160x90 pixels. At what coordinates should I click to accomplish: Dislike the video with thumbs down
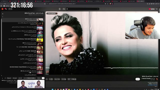pos(69,79)
